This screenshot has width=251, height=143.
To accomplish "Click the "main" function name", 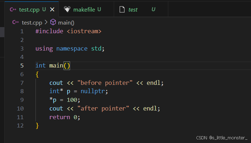I will 56,65.
